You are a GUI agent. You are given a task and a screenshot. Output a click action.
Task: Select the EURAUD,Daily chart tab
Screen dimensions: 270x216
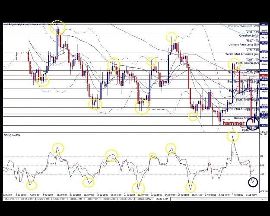point(144,199)
